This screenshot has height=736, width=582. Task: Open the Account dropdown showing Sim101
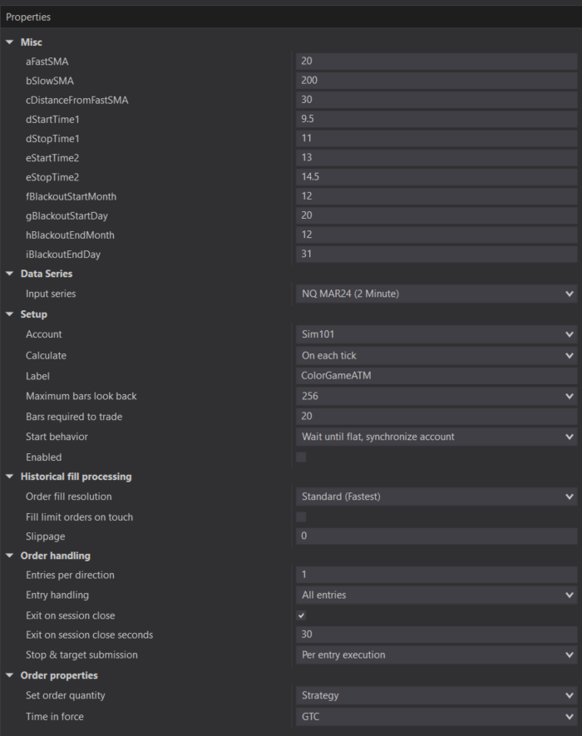click(x=436, y=334)
